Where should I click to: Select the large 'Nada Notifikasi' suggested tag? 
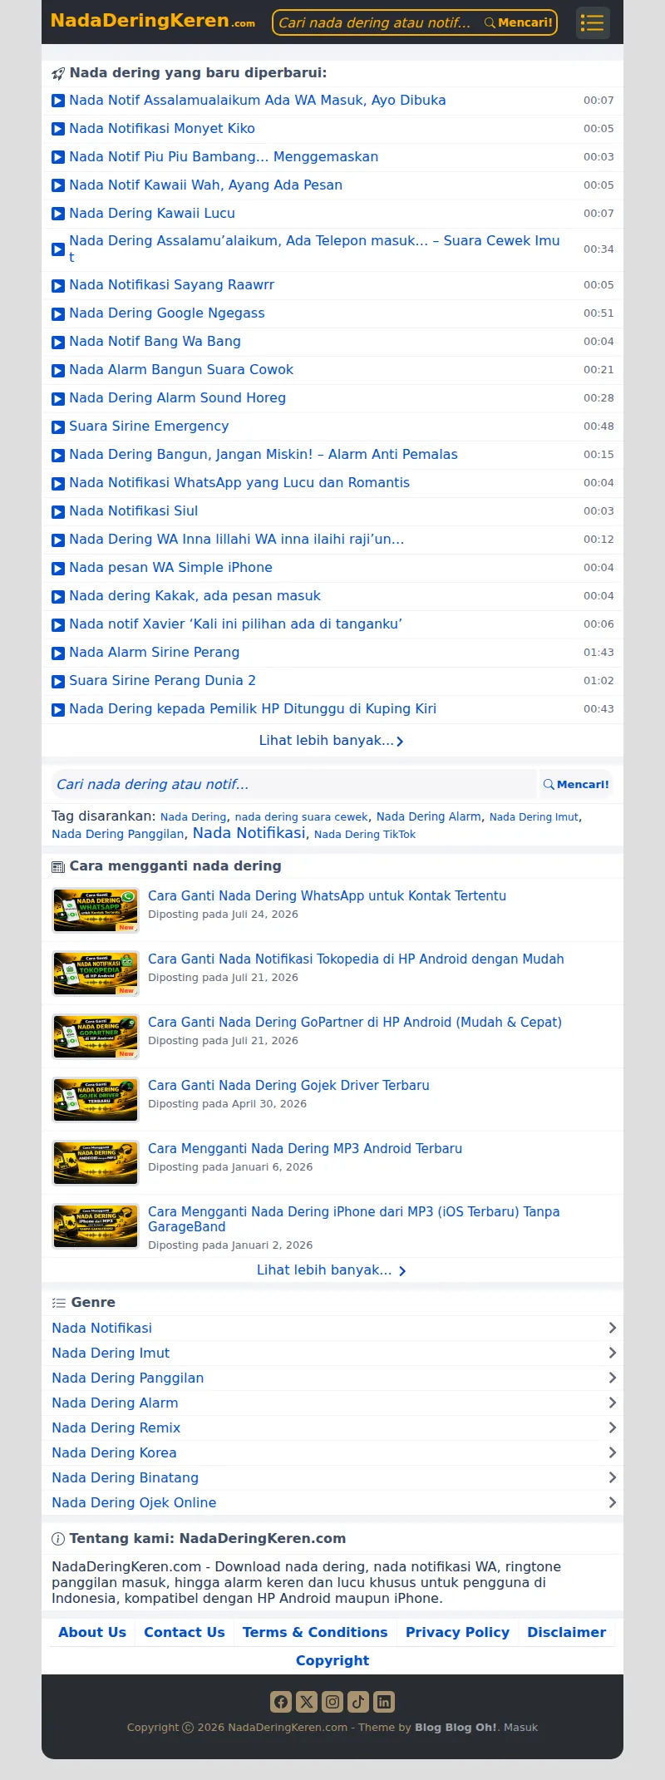pyautogui.click(x=249, y=832)
